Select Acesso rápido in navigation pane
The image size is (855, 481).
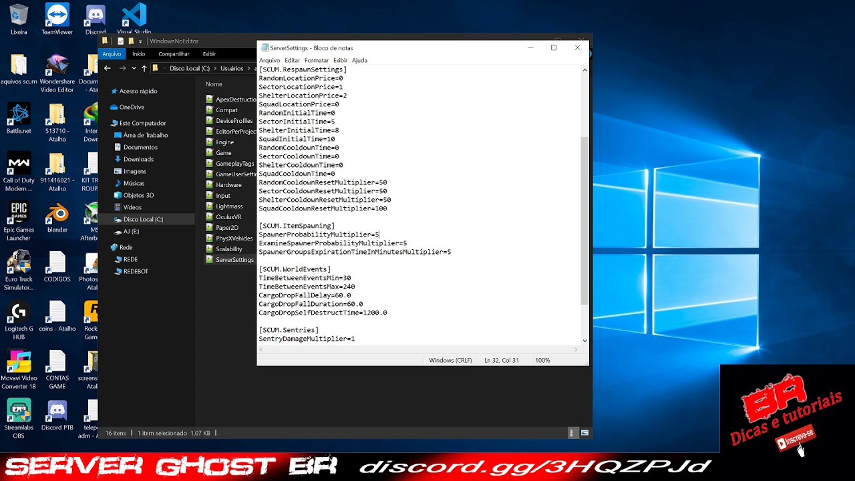(138, 91)
